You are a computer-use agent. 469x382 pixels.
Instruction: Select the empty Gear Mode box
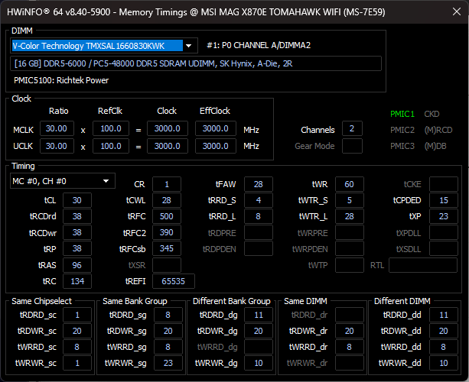[x=352, y=146]
